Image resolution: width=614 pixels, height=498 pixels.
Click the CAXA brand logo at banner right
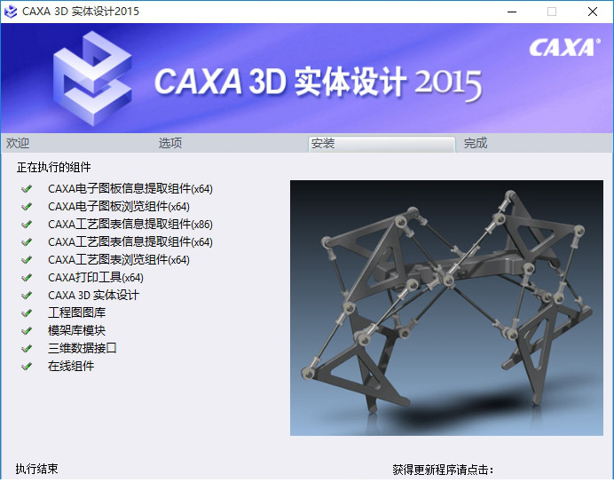click(564, 47)
